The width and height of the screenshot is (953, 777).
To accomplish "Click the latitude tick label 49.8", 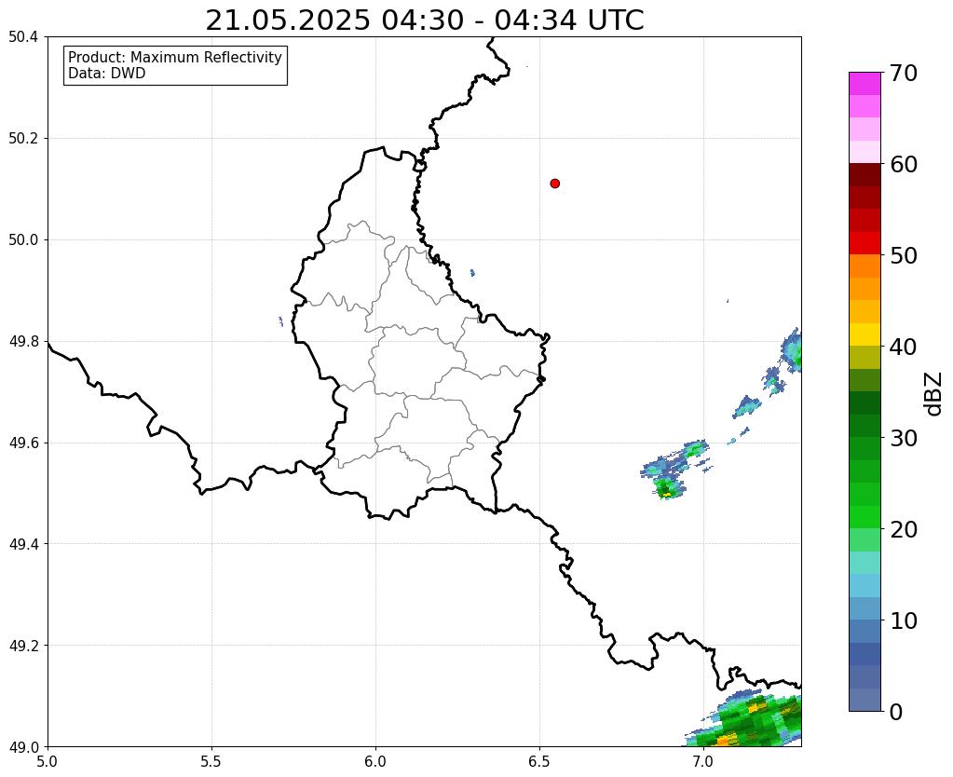I will click(x=23, y=342).
